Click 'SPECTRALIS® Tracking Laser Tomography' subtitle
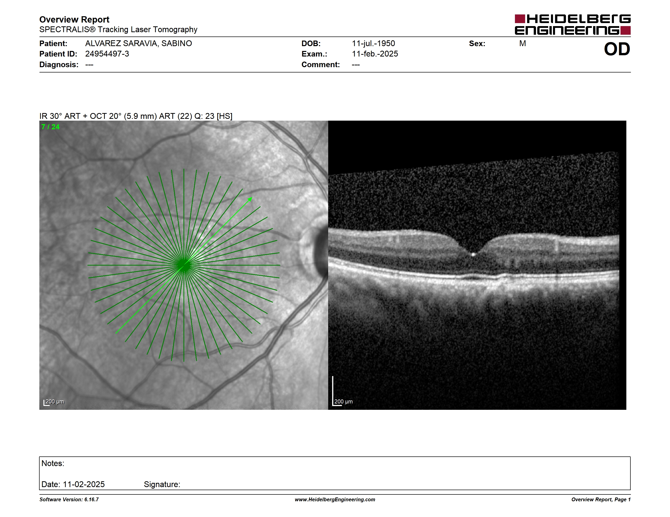 [118, 29]
